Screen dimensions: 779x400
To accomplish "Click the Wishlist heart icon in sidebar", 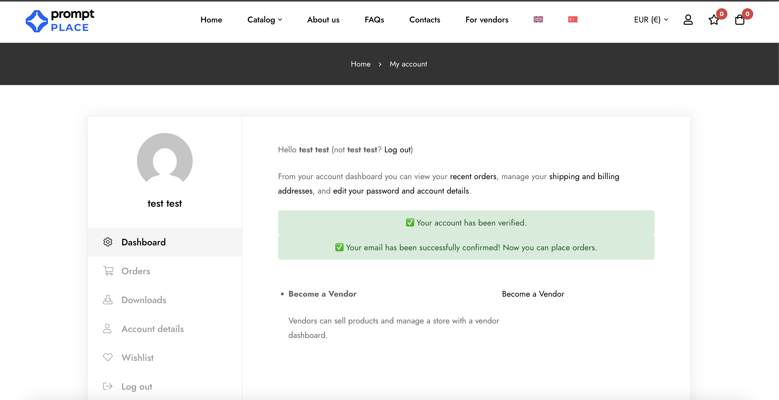I will 108,357.
